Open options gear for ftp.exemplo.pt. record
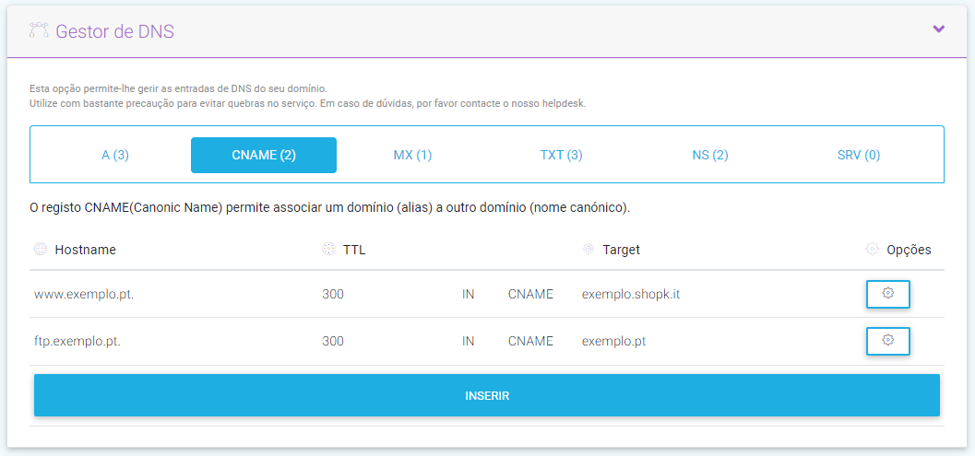The width and height of the screenshot is (975, 456). 887,341
